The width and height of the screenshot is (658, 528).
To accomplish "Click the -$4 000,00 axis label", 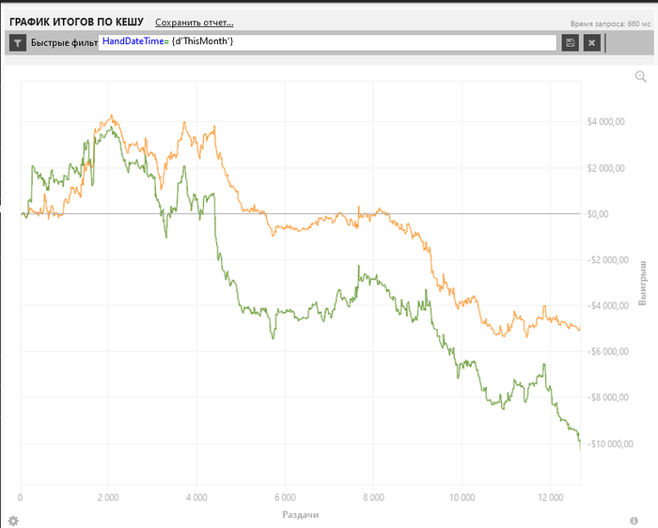I will [608, 305].
